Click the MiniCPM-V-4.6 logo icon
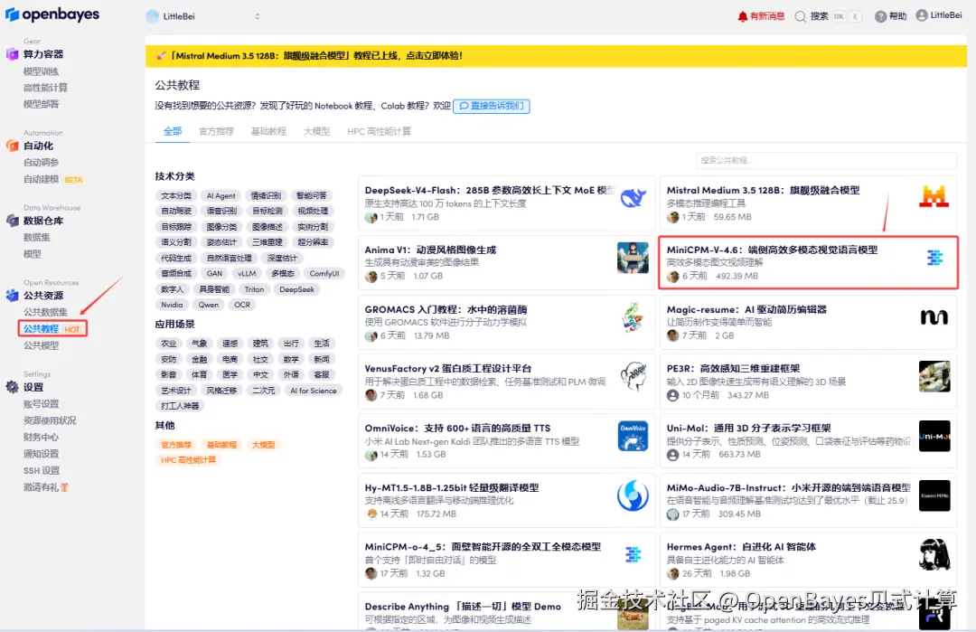This screenshot has height=632, width=976. pyautogui.click(x=934, y=257)
